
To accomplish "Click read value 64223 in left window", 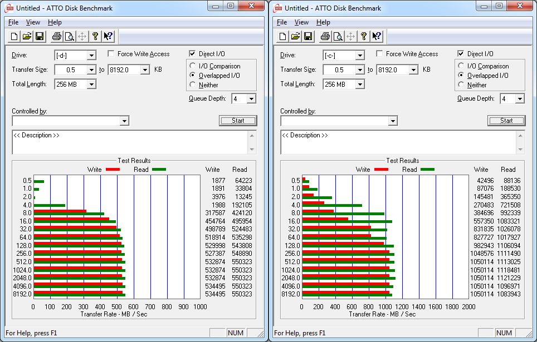I will coord(243,180).
